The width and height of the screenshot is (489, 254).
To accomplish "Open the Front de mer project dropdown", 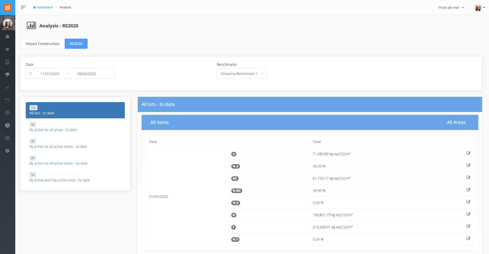I will click(451, 8).
